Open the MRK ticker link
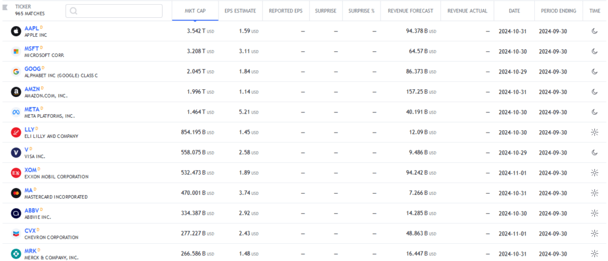 tap(31, 251)
